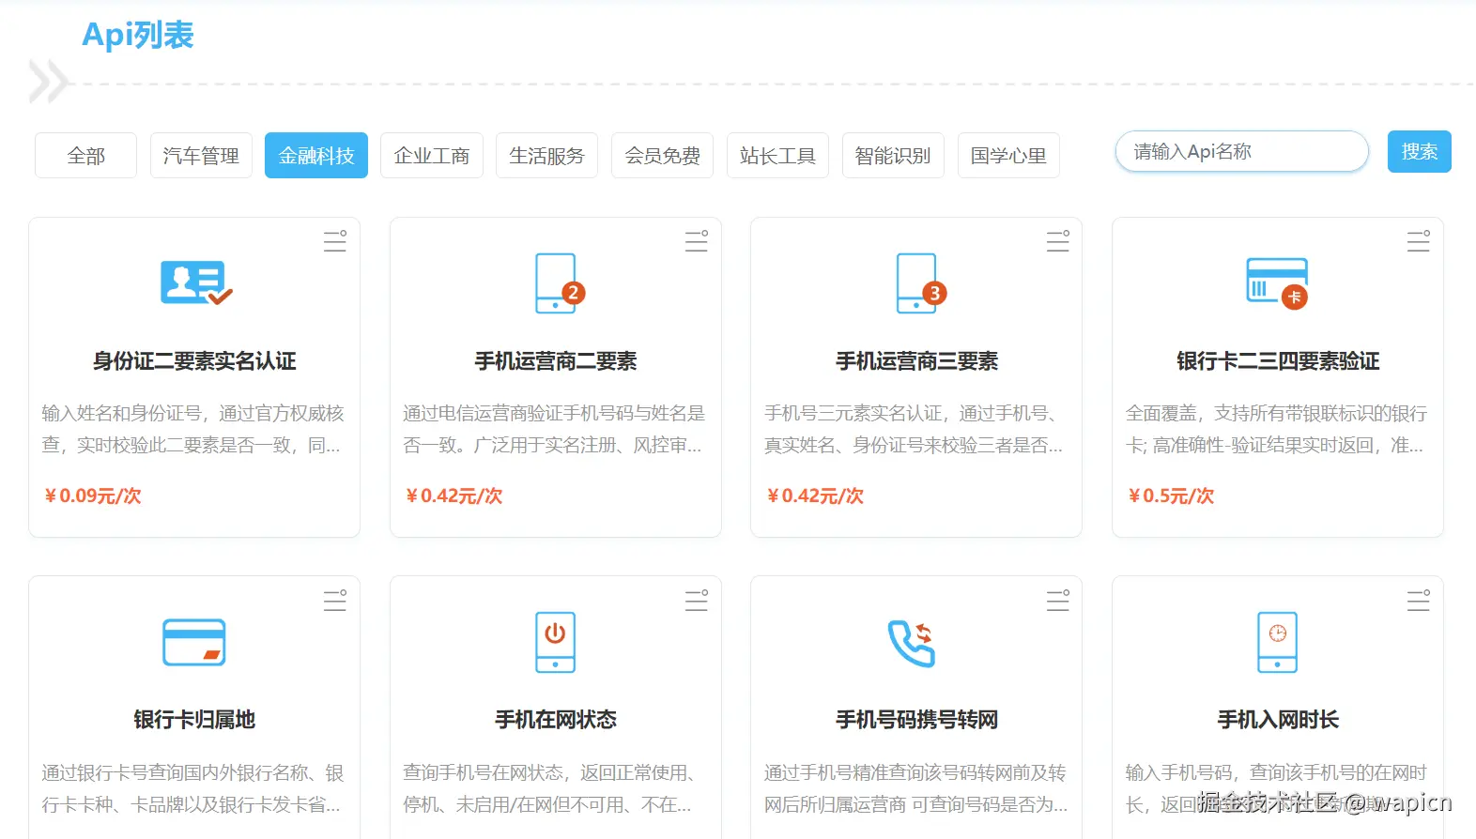
Task: Click description starting 输入姓名和身份证号
Action: pyautogui.click(x=193, y=429)
